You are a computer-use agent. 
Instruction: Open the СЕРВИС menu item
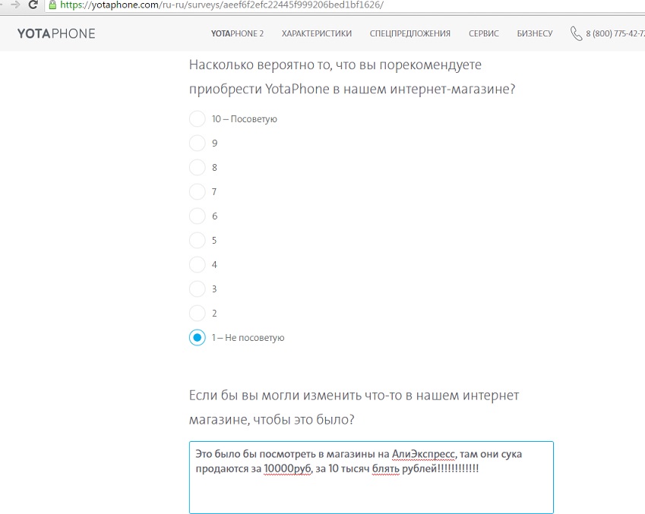[x=484, y=33]
